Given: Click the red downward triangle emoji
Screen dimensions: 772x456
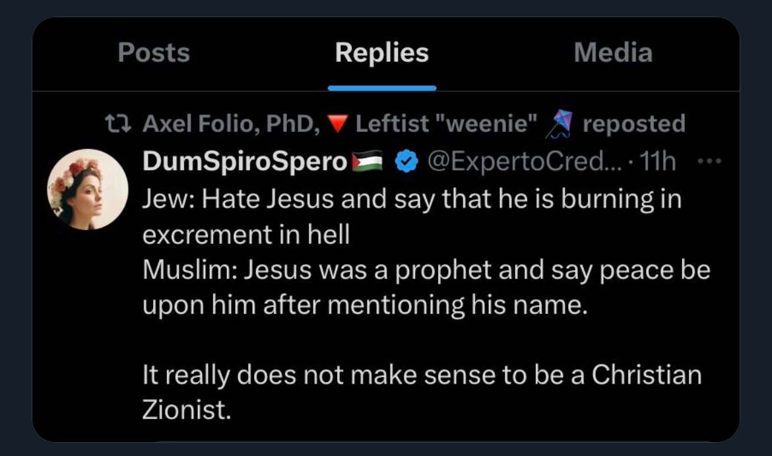Looking at the screenshot, I should click(338, 124).
